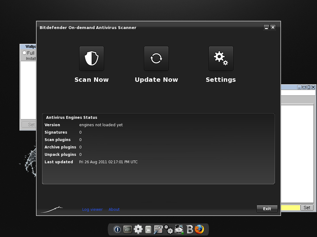Close the Bitdefender scanner window
The height and width of the screenshot is (237, 317).
273,27
